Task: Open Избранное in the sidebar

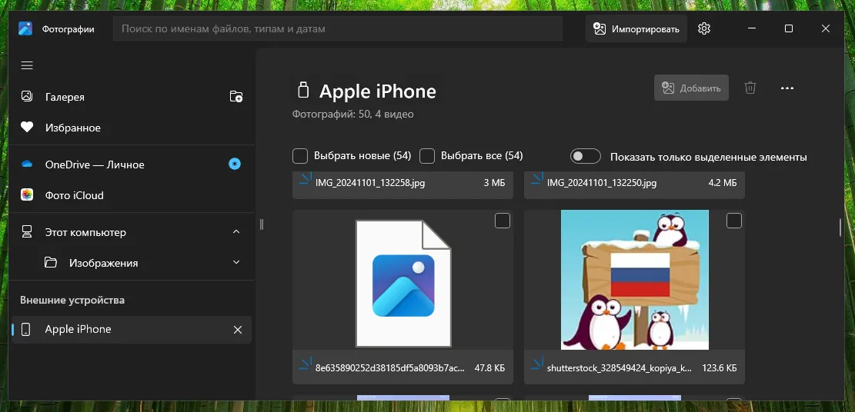Action: coord(72,128)
